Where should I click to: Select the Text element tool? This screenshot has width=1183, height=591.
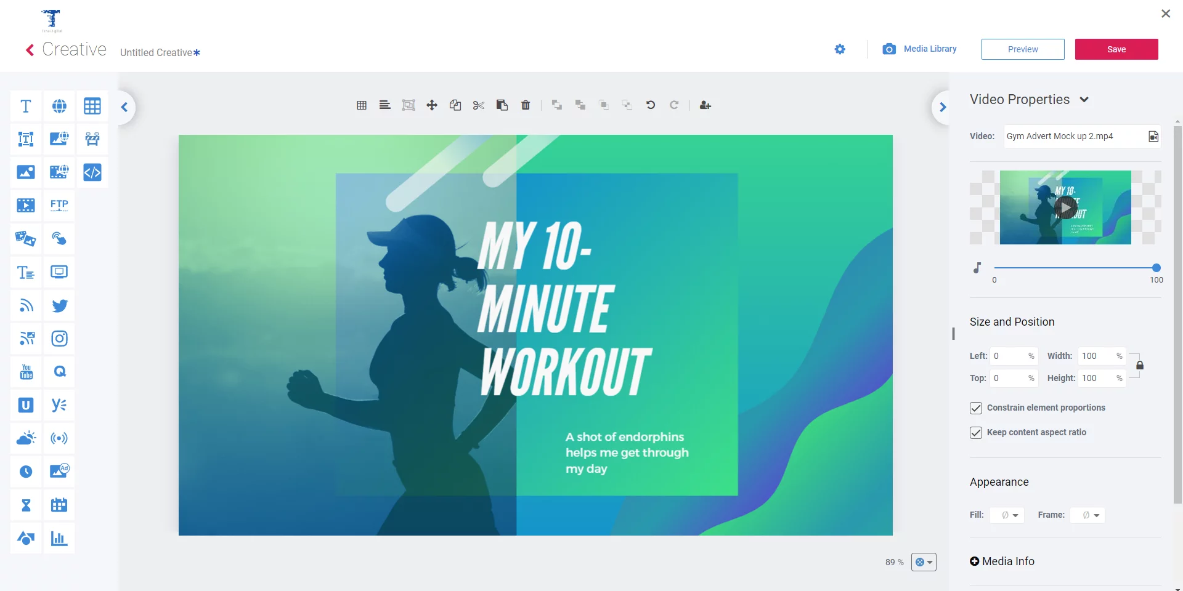(26, 106)
